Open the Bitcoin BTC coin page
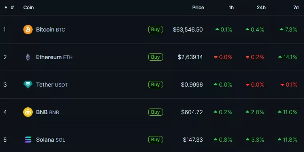This screenshot has width=304, height=152. [51, 30]
